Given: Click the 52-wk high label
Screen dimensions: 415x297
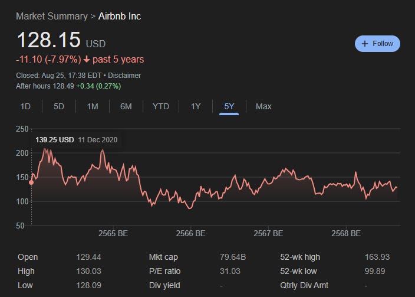Looking at the screenshot, I should tap(300, 257).
